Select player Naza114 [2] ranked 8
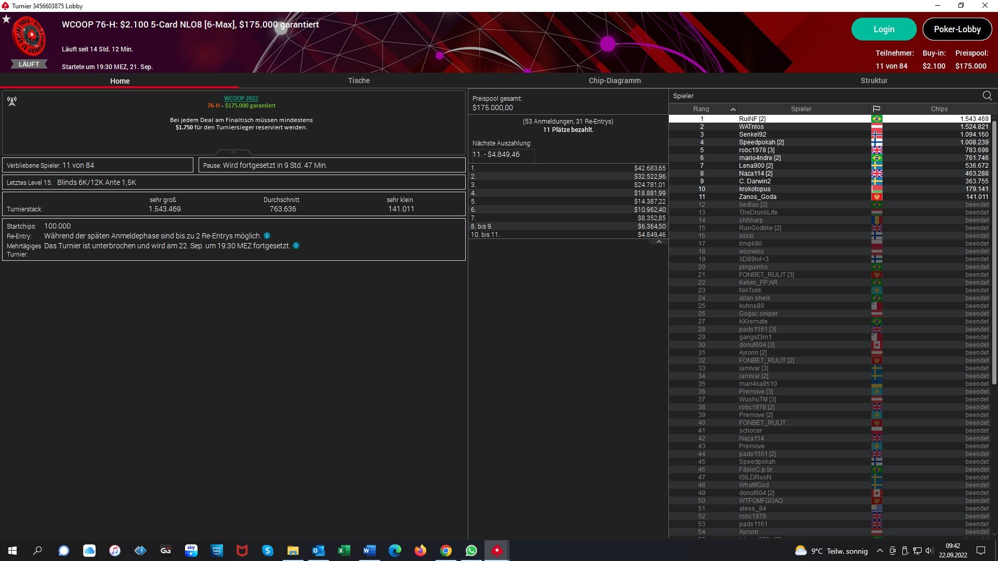The width and height of the screenshot is (998, 561). 829,173
